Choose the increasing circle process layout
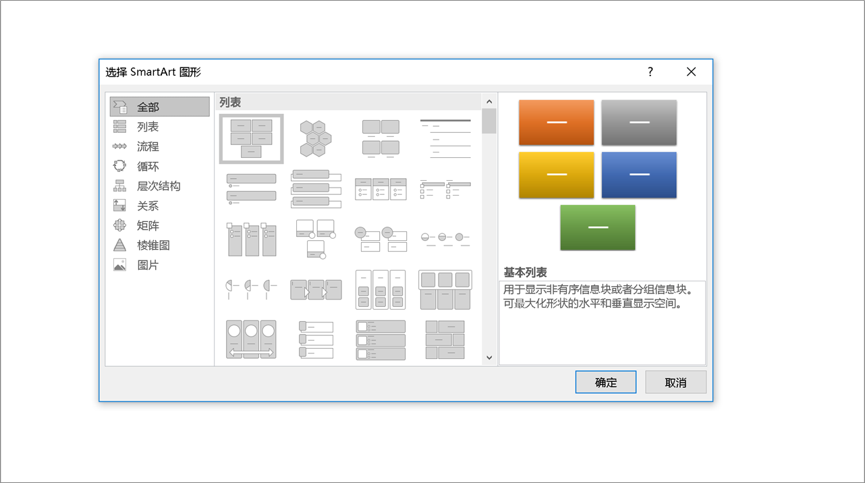 [445, 239]
